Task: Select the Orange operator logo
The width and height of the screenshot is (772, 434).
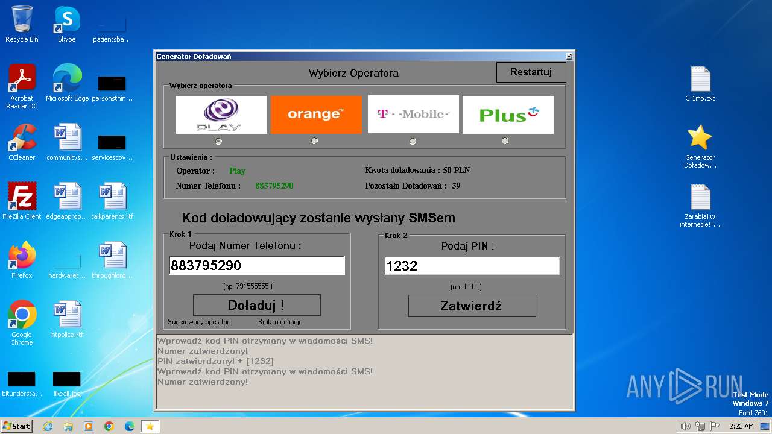Action: pos(316,115)
